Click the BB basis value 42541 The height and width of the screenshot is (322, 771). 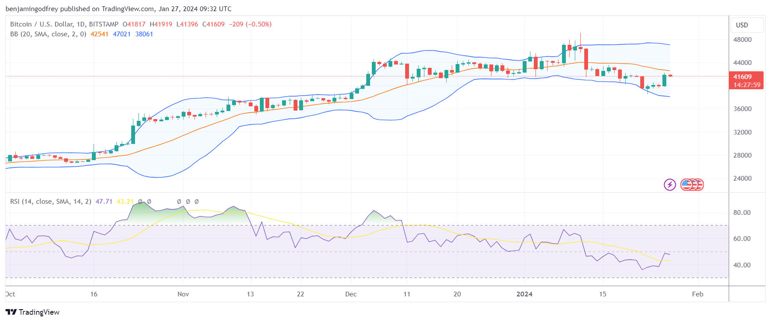[100, 34]
